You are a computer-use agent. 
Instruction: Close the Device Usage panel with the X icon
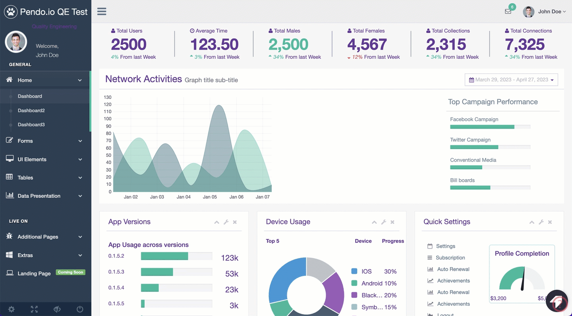[x=392, y=222]
